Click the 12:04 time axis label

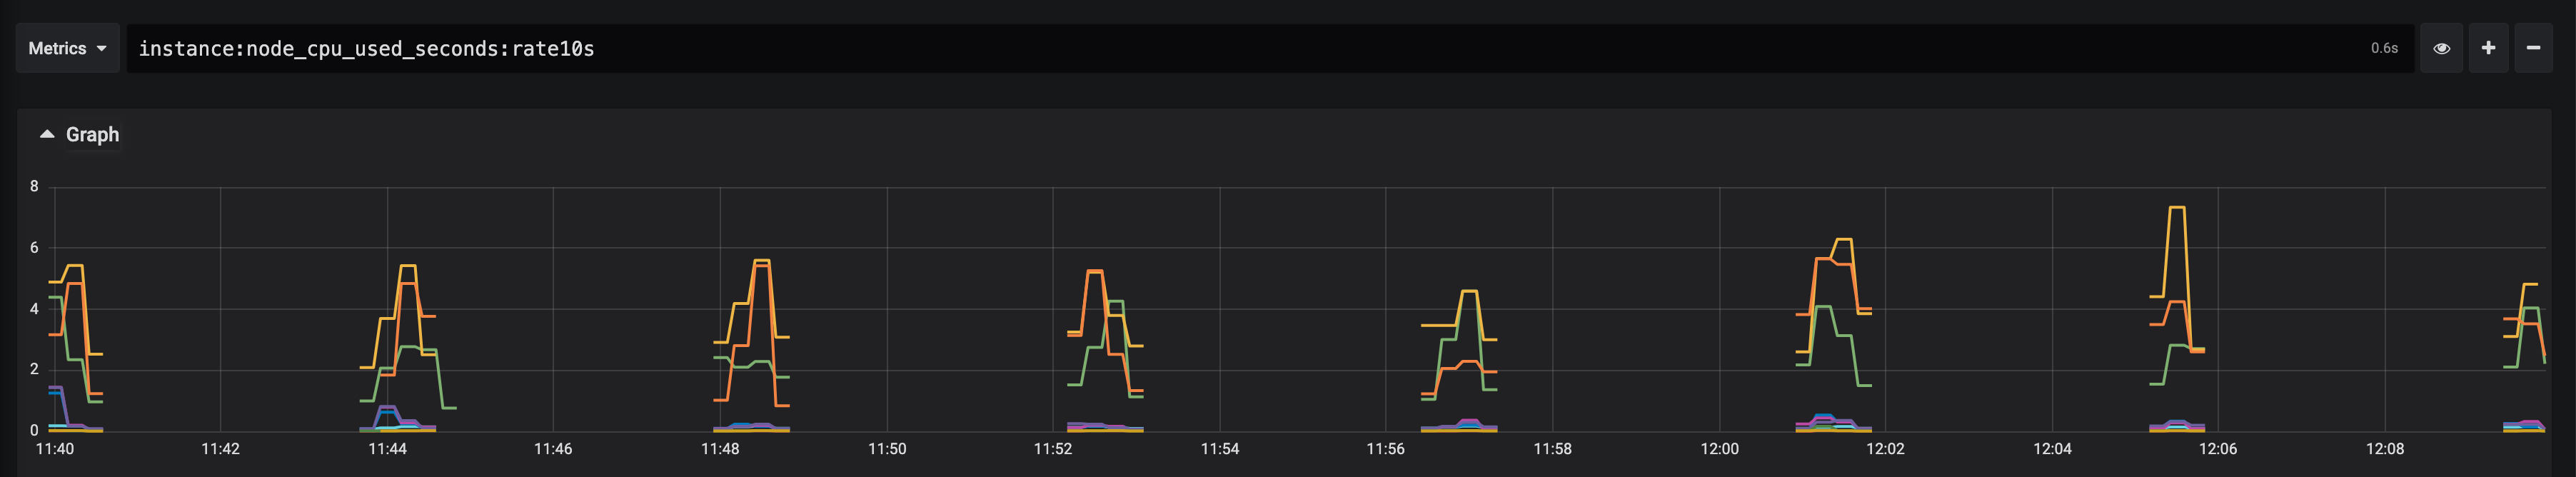(2052, 449)
